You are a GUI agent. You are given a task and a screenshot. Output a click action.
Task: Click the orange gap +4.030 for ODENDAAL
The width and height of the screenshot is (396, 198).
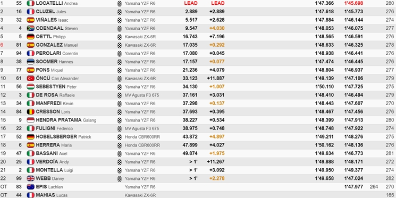point(217,28)
